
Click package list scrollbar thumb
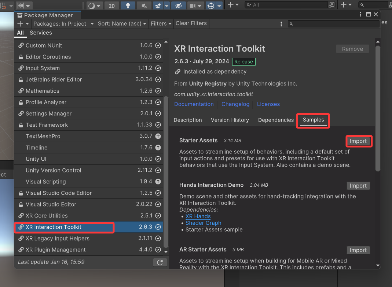point(166,172)
